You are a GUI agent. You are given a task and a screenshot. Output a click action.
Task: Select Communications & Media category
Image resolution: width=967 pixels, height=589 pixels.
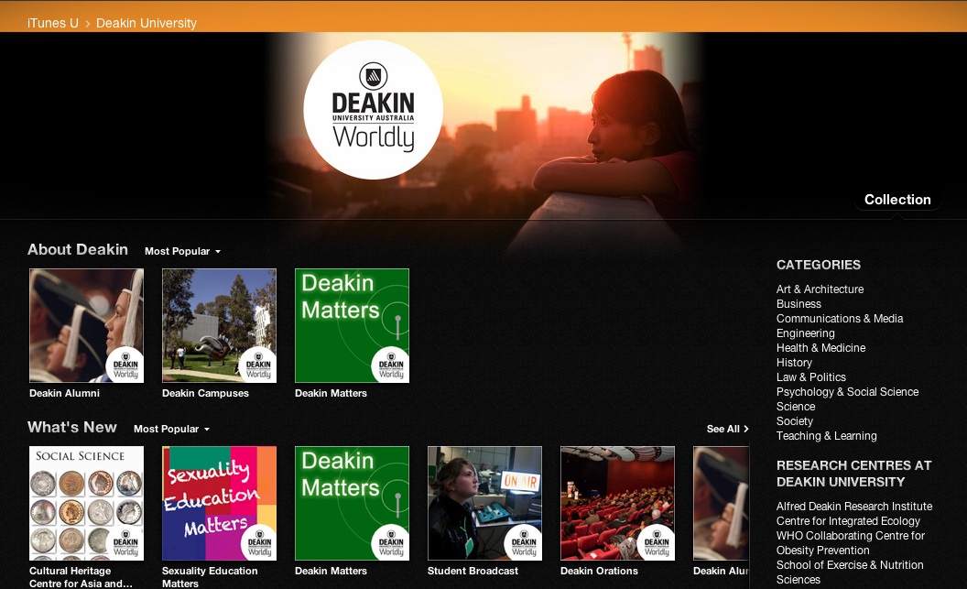pos(840,319)
